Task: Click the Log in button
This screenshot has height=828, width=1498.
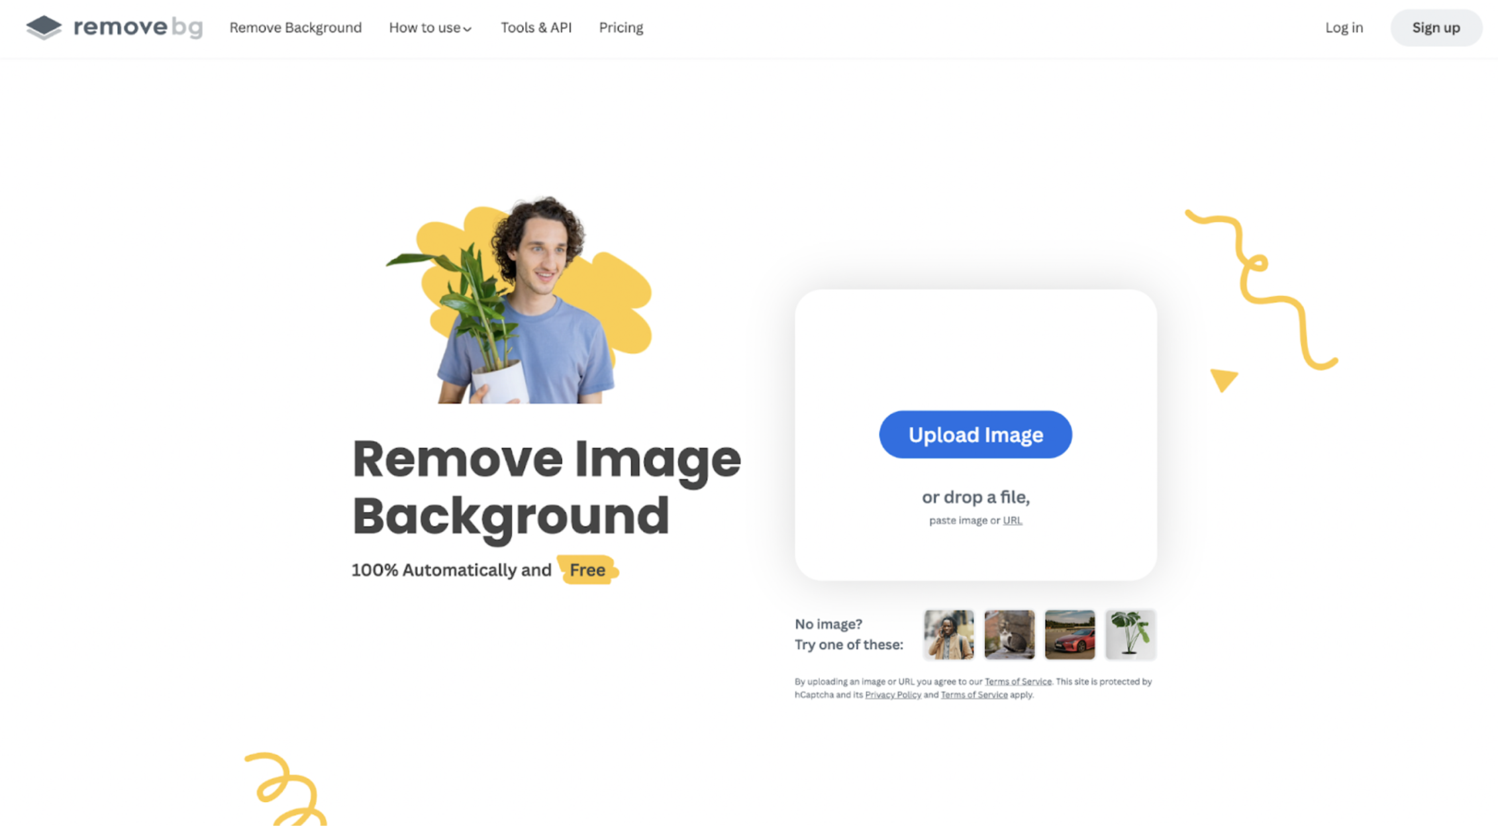Action: 1343,28
